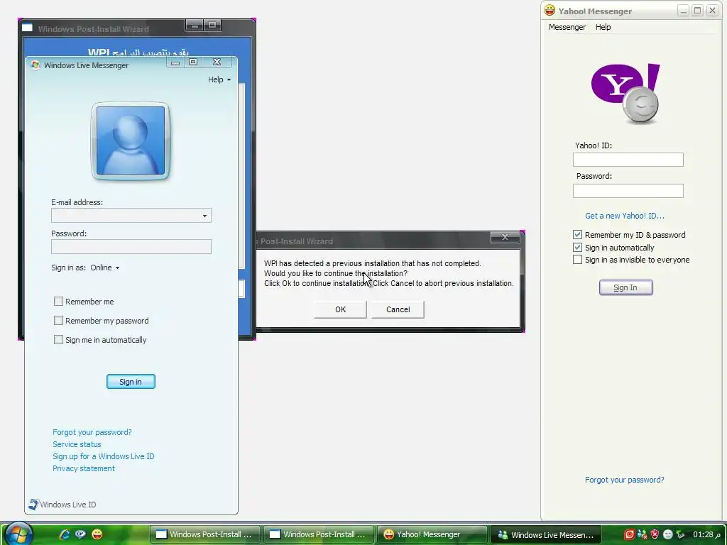Check Sign in as invisible to everyone
The image size is (727, 545).
(x=577, y=260)
